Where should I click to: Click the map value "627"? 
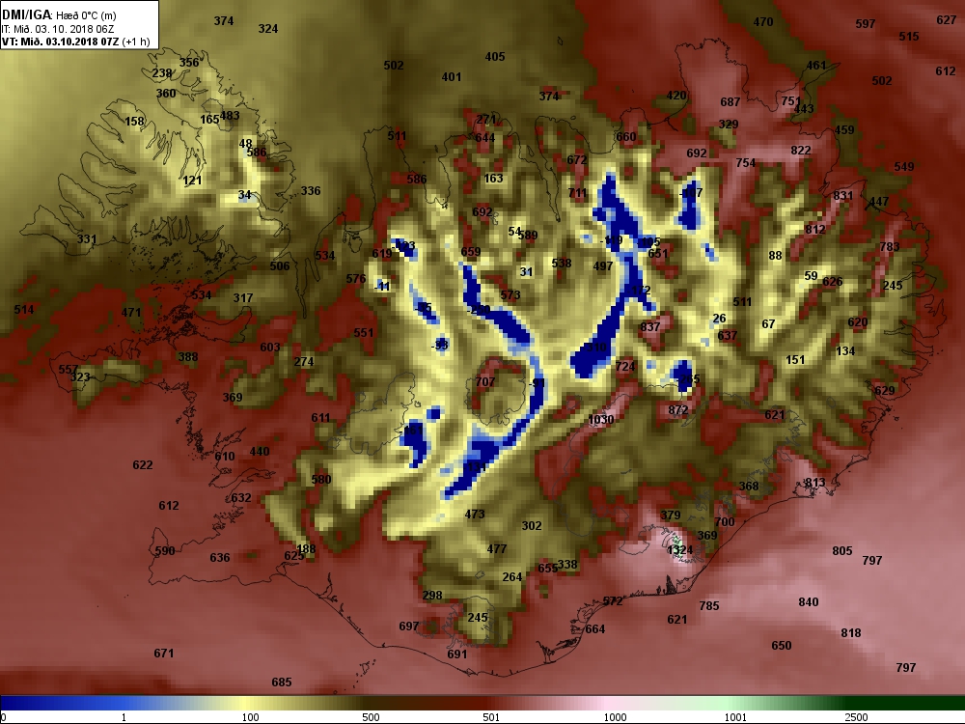[946, 20]
